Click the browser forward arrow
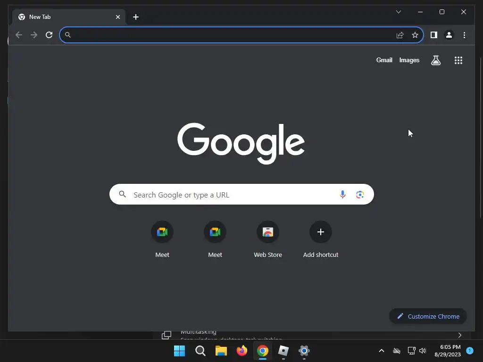 click(34, 35)
